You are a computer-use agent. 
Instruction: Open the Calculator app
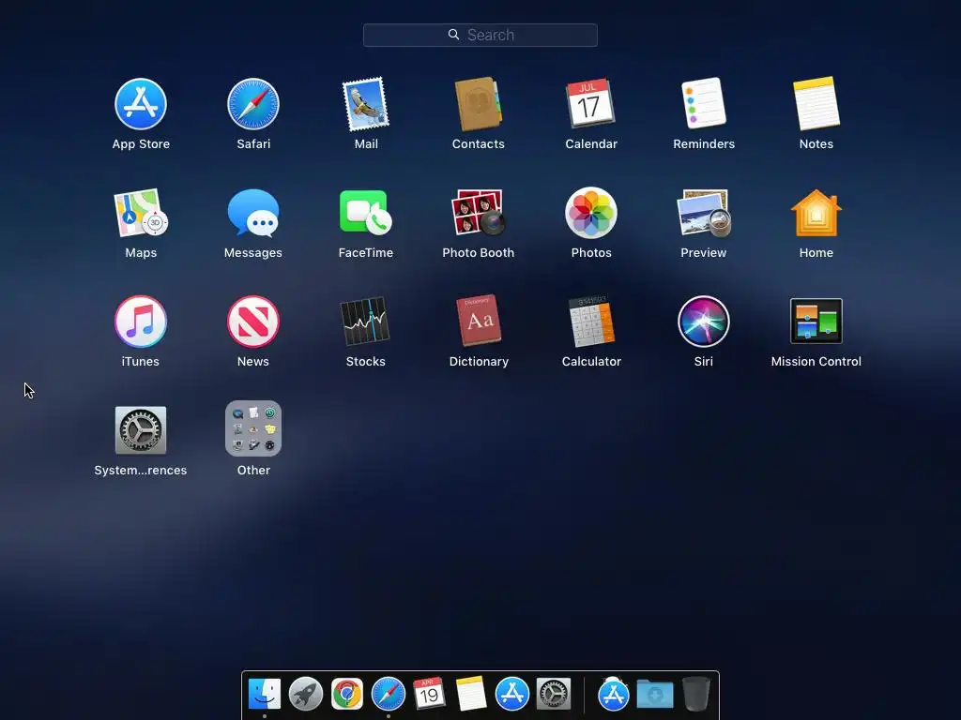point(591,322)
